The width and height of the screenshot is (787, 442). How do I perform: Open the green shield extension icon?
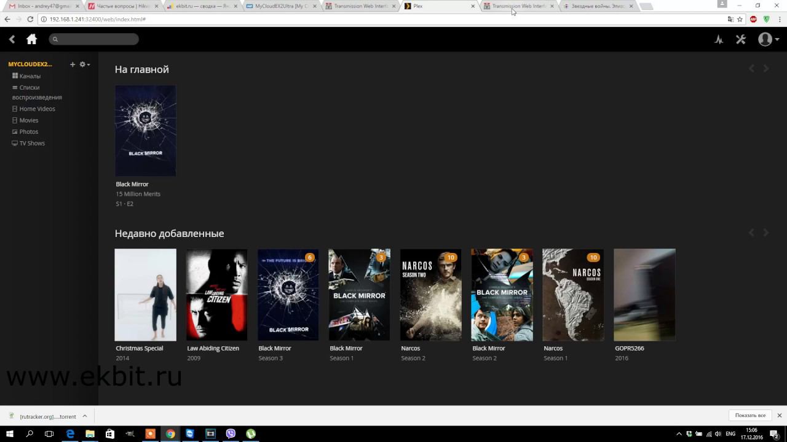tap(767, 19)
